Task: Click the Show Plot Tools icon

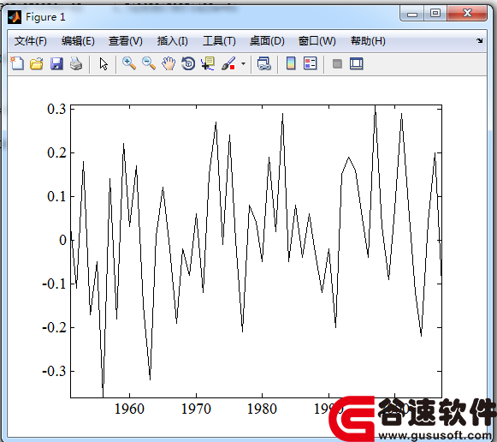Action: pyautogui.click(x=356, y=63)
